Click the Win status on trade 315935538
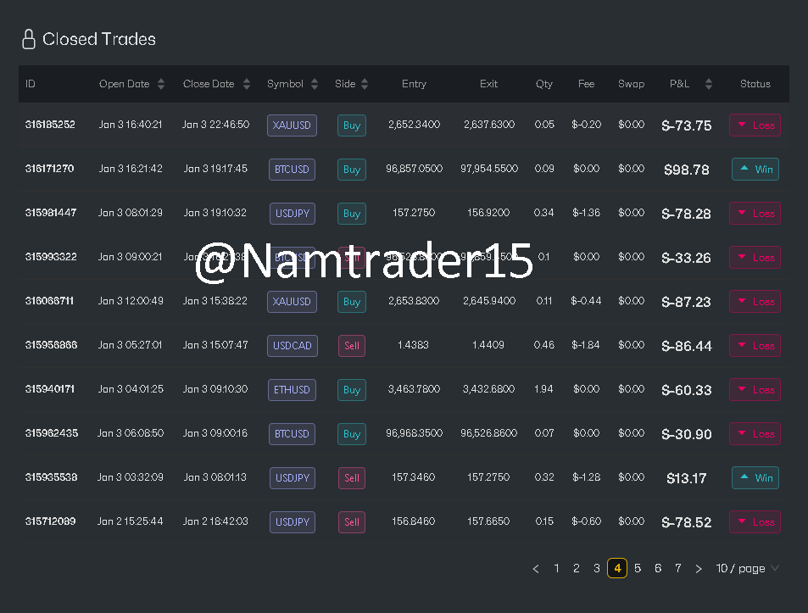808x613 pixels. click(755, 477)
